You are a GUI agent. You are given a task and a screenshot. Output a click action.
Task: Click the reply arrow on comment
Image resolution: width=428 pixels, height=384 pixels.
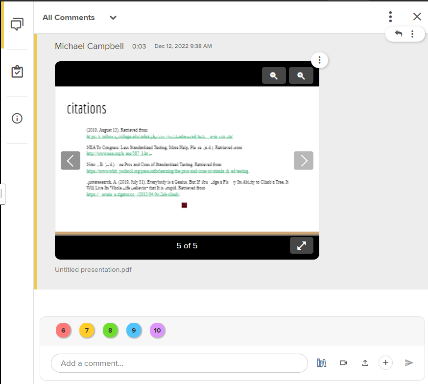pyautogui.click(x=399, y=34)
